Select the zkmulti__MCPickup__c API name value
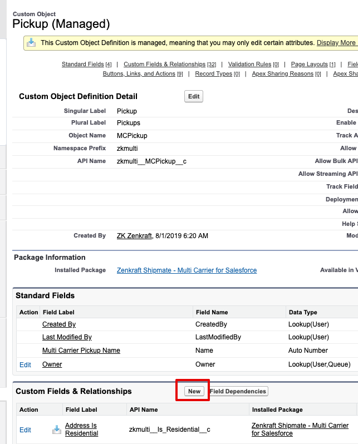Screen dimensions: 358x444 tap(151, 161)
